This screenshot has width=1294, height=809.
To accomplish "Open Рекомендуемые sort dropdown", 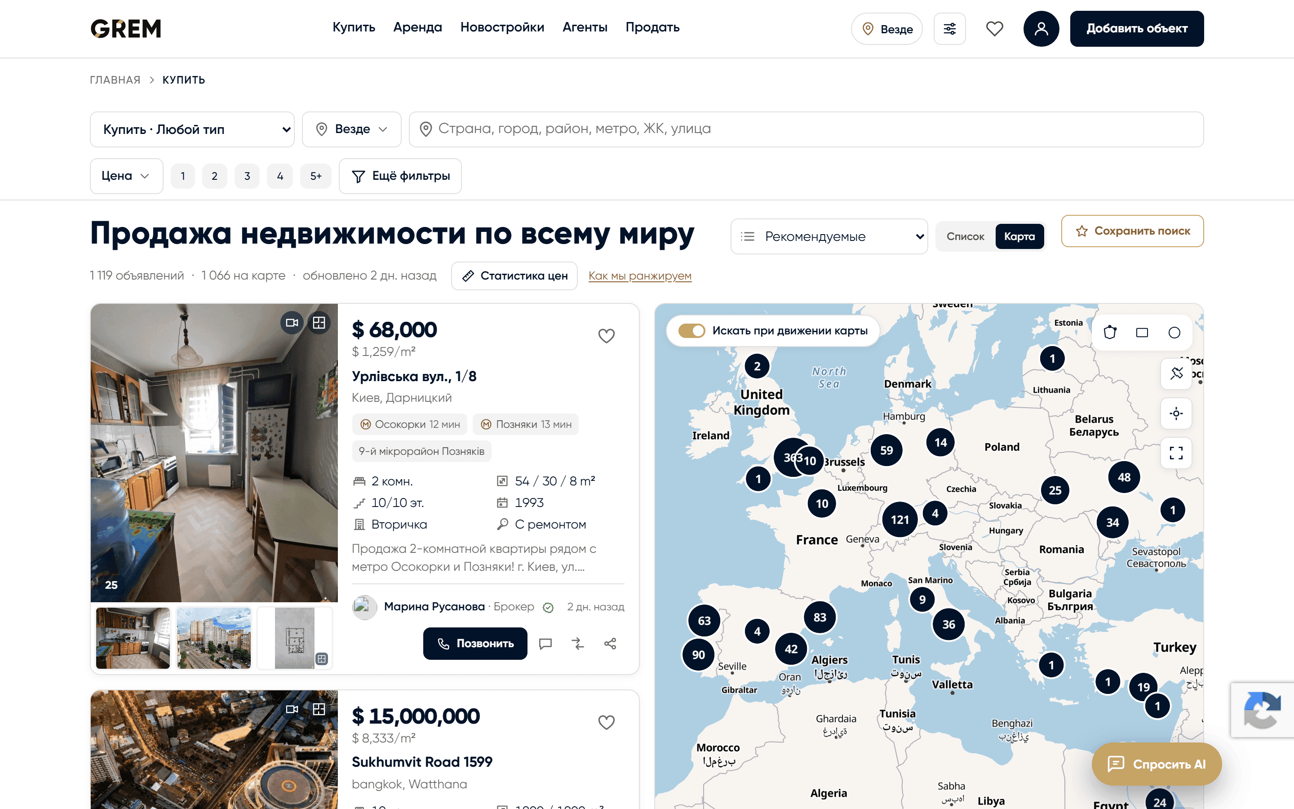I will click(829, 236).
